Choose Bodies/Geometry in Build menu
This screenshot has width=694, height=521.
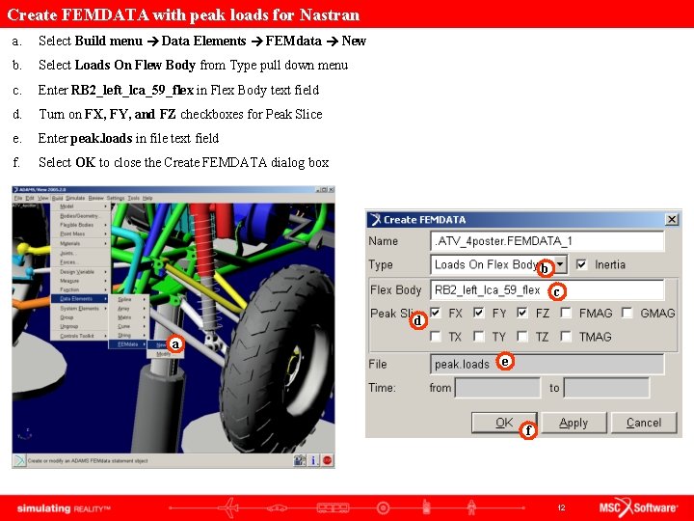click(x=79, y=216)
